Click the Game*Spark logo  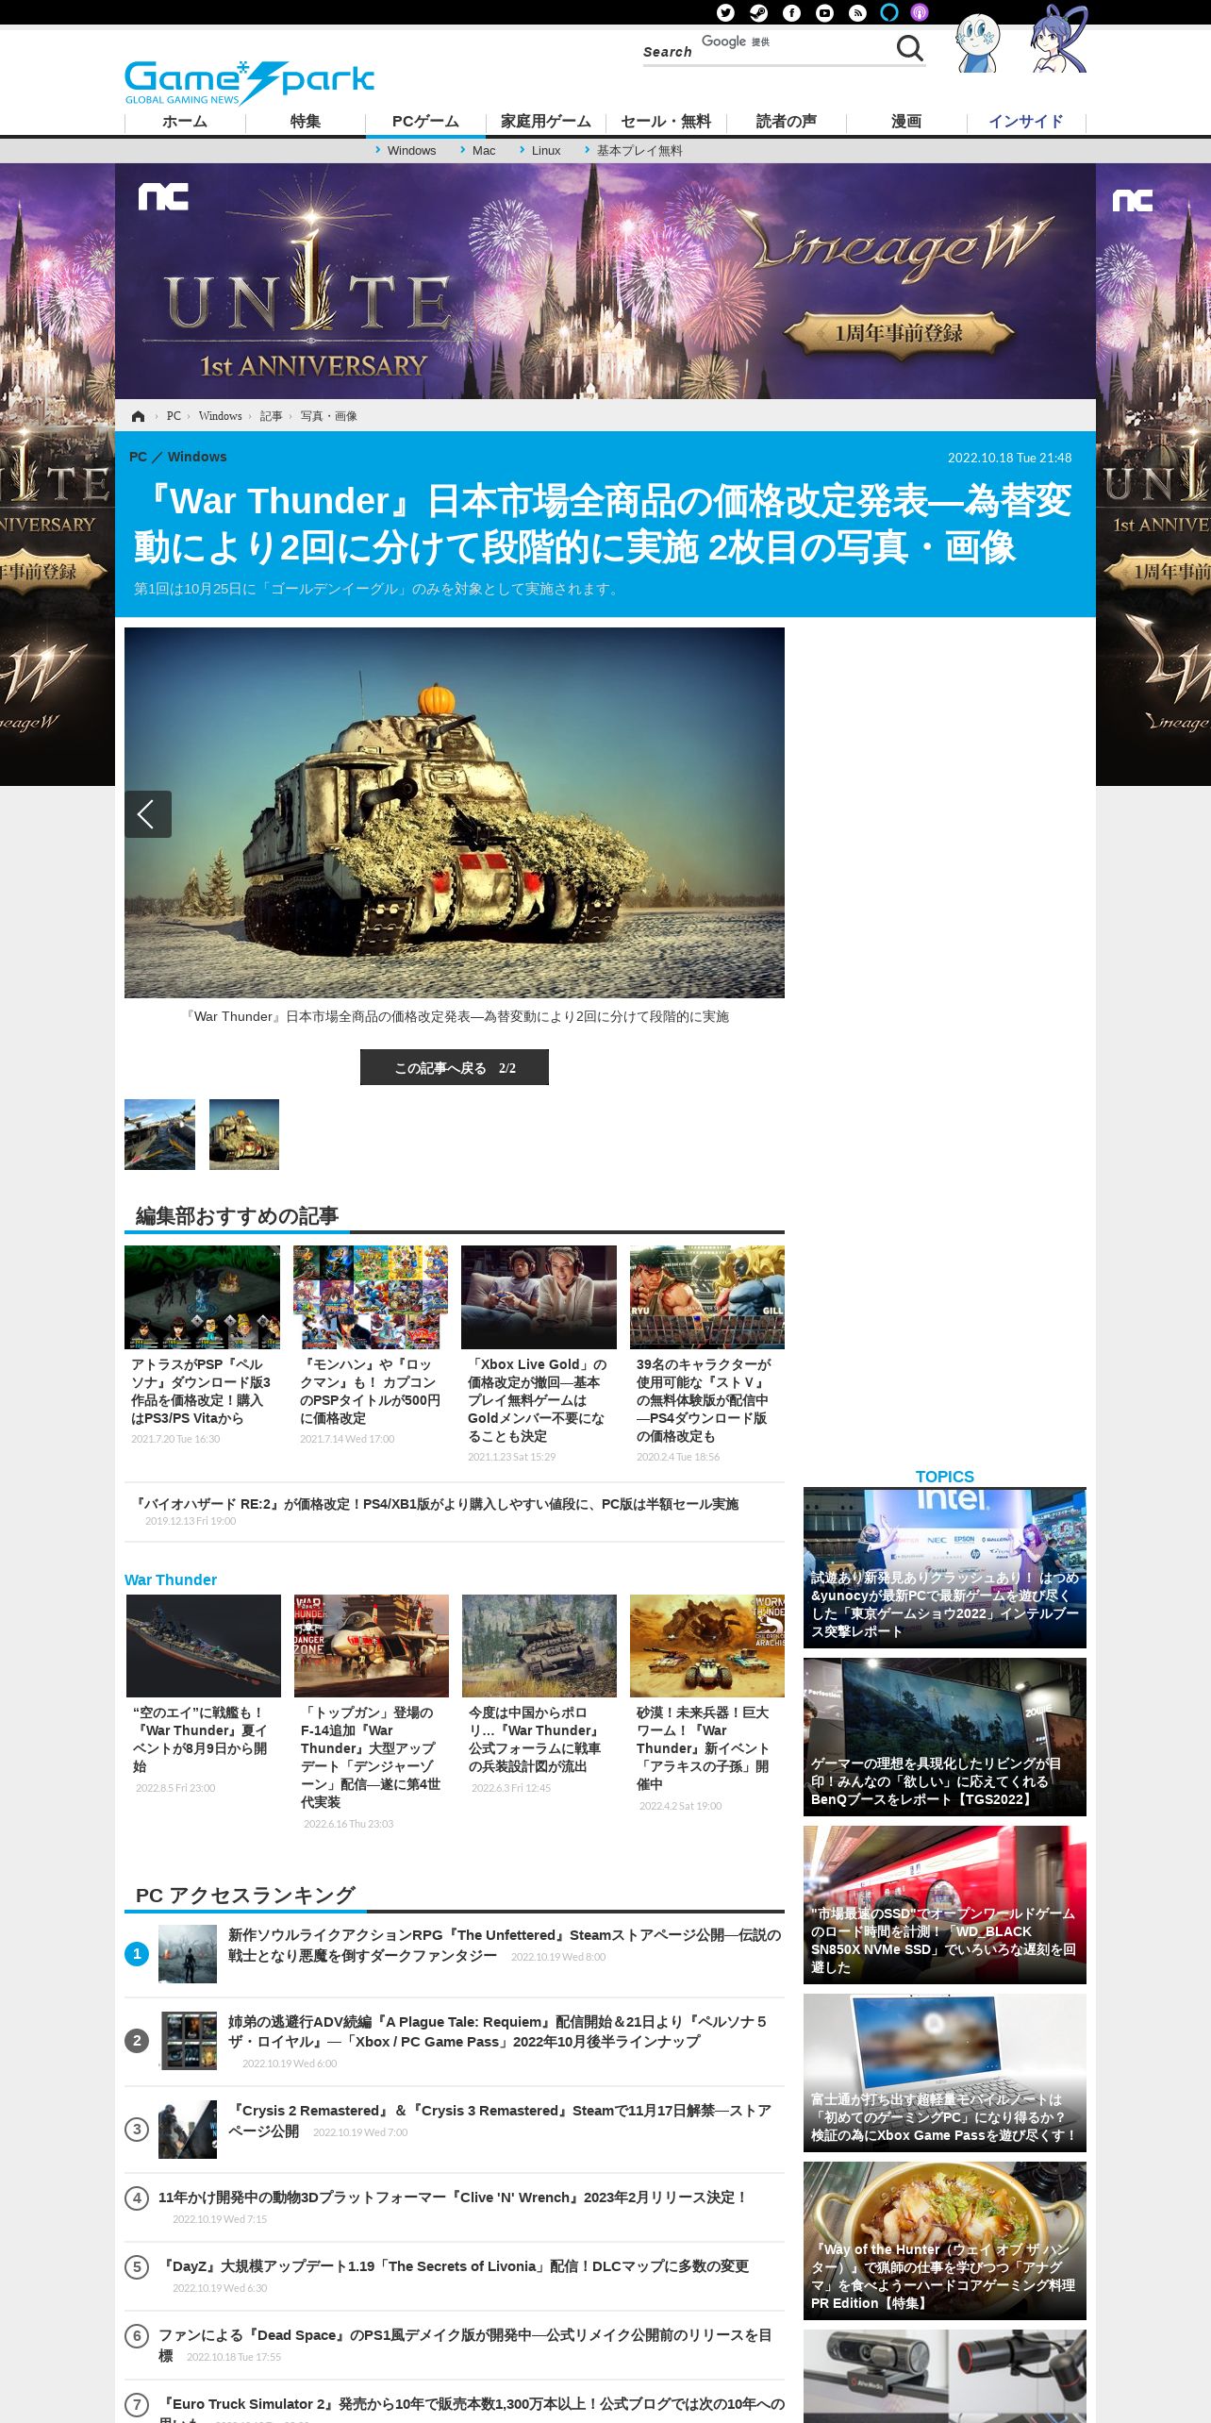tap(249, 83)
